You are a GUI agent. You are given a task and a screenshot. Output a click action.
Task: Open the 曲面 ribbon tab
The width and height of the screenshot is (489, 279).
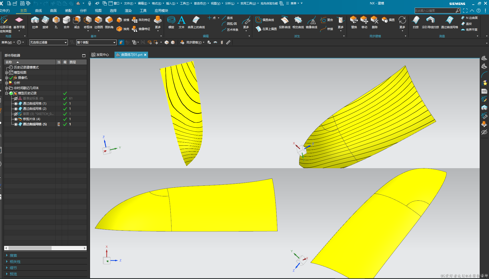[x=53, y=11]
